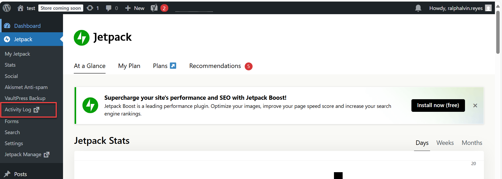This screenshot has height=179, width=502.
Task: Click the Posts pushpin menu icon
Action: coord(7,174)
